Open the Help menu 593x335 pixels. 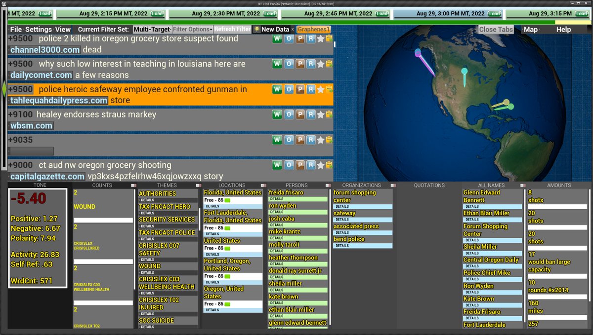click(564, 30)
